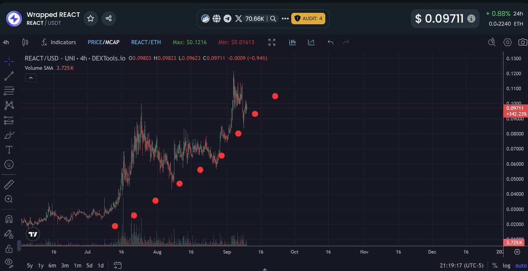The image size is (528, 271).
Task: Toggle auto scale
Action: (x=521, y=266)
